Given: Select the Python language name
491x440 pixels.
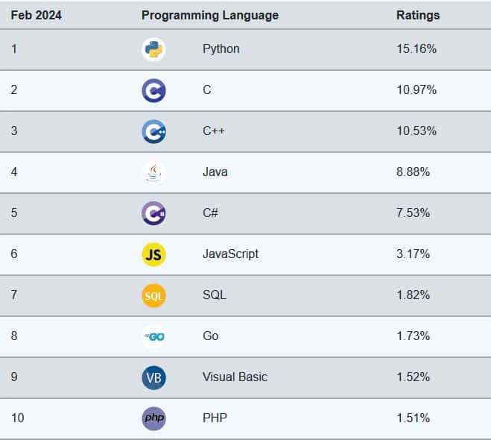Looking at the screenshot, I should (221, 49).
